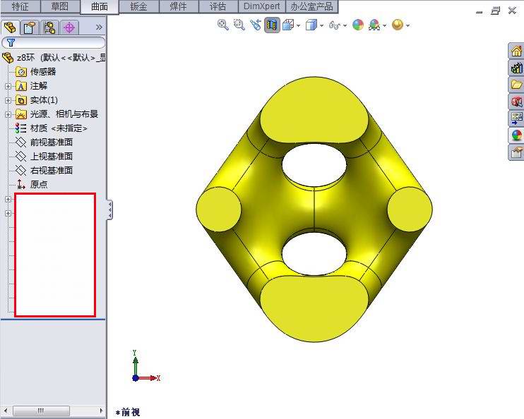Expand the 实体(1) folder node
Screen dimensions: 524x419
8,100
